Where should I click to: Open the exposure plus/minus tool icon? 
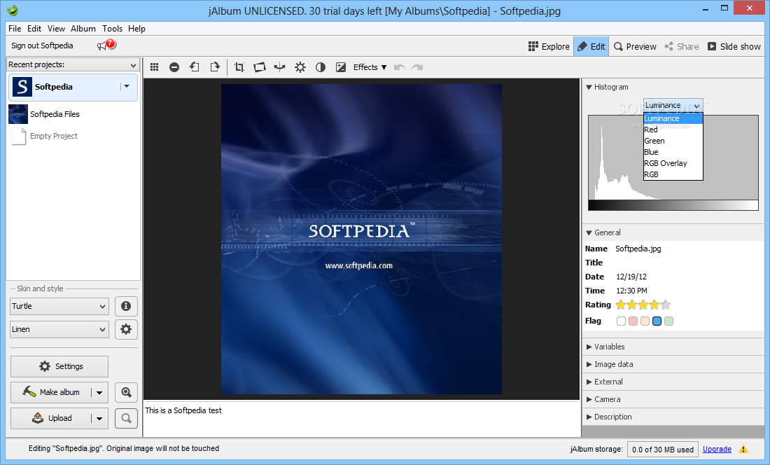pos(341,67)
